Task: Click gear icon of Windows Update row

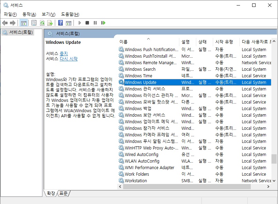Action: [121, 82]
